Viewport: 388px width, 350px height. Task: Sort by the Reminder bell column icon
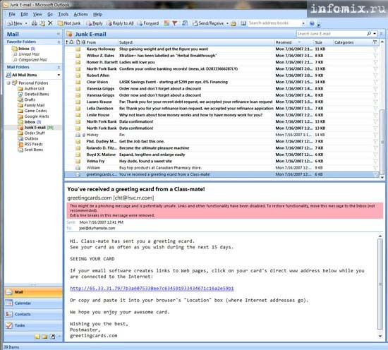(72, 42)
